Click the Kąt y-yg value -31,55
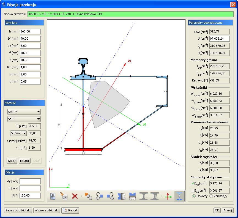Image resolution: width=238 pixels, height=218 pixels. pyautogui.click(x=220, y=80)
